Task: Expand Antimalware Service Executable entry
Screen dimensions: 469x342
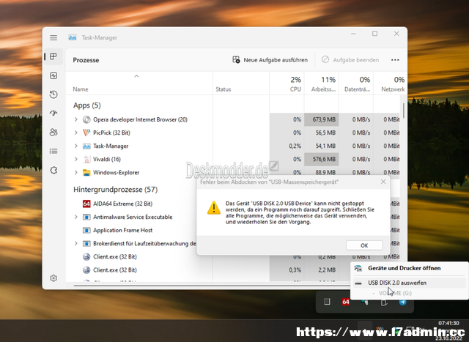Action: click(x=76, y=217)
